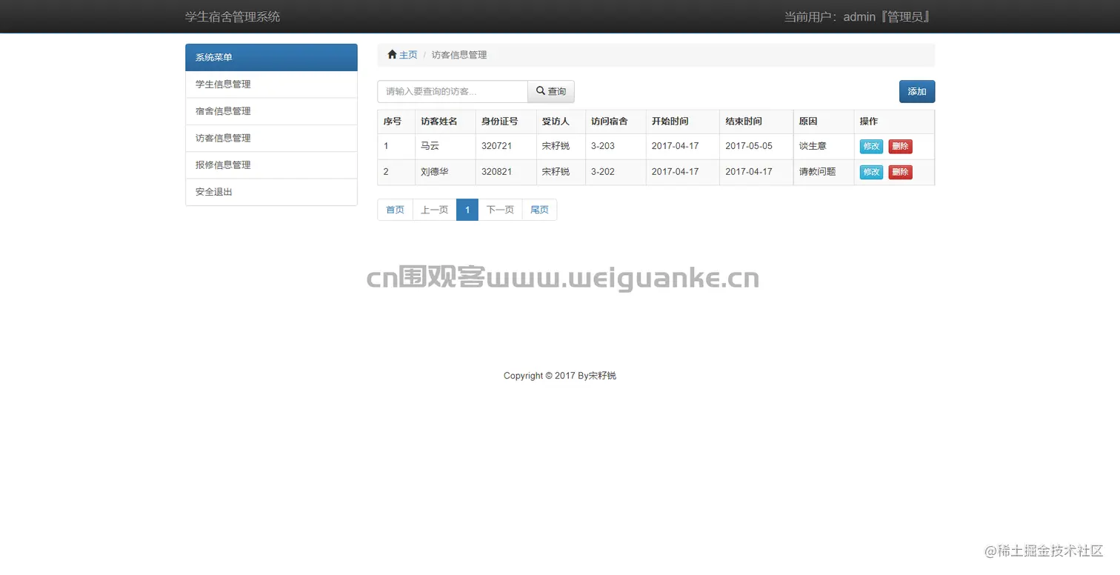Click 修改 for visitor 马云
The image size is (1120, 575).
[871, 147]
